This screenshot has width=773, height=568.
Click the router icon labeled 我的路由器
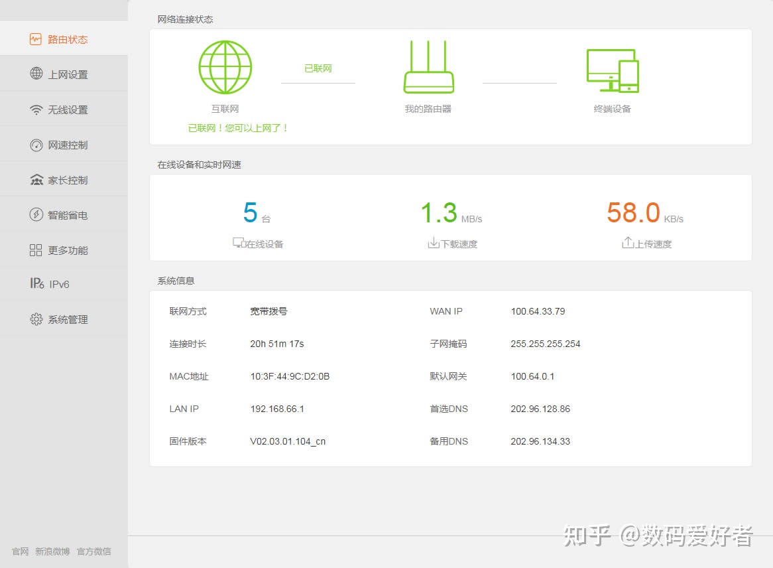(428, 68)
